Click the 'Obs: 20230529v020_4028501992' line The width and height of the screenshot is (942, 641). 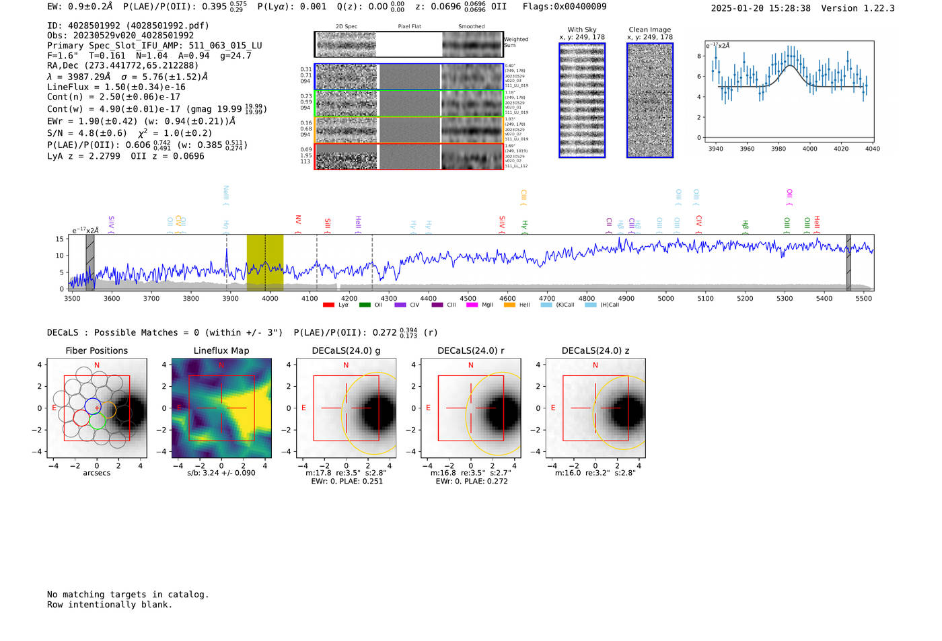[x=120, y=36]
